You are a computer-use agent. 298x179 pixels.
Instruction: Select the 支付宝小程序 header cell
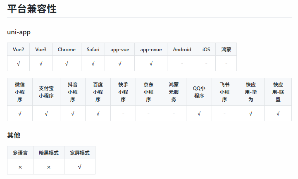pos(46,92)
